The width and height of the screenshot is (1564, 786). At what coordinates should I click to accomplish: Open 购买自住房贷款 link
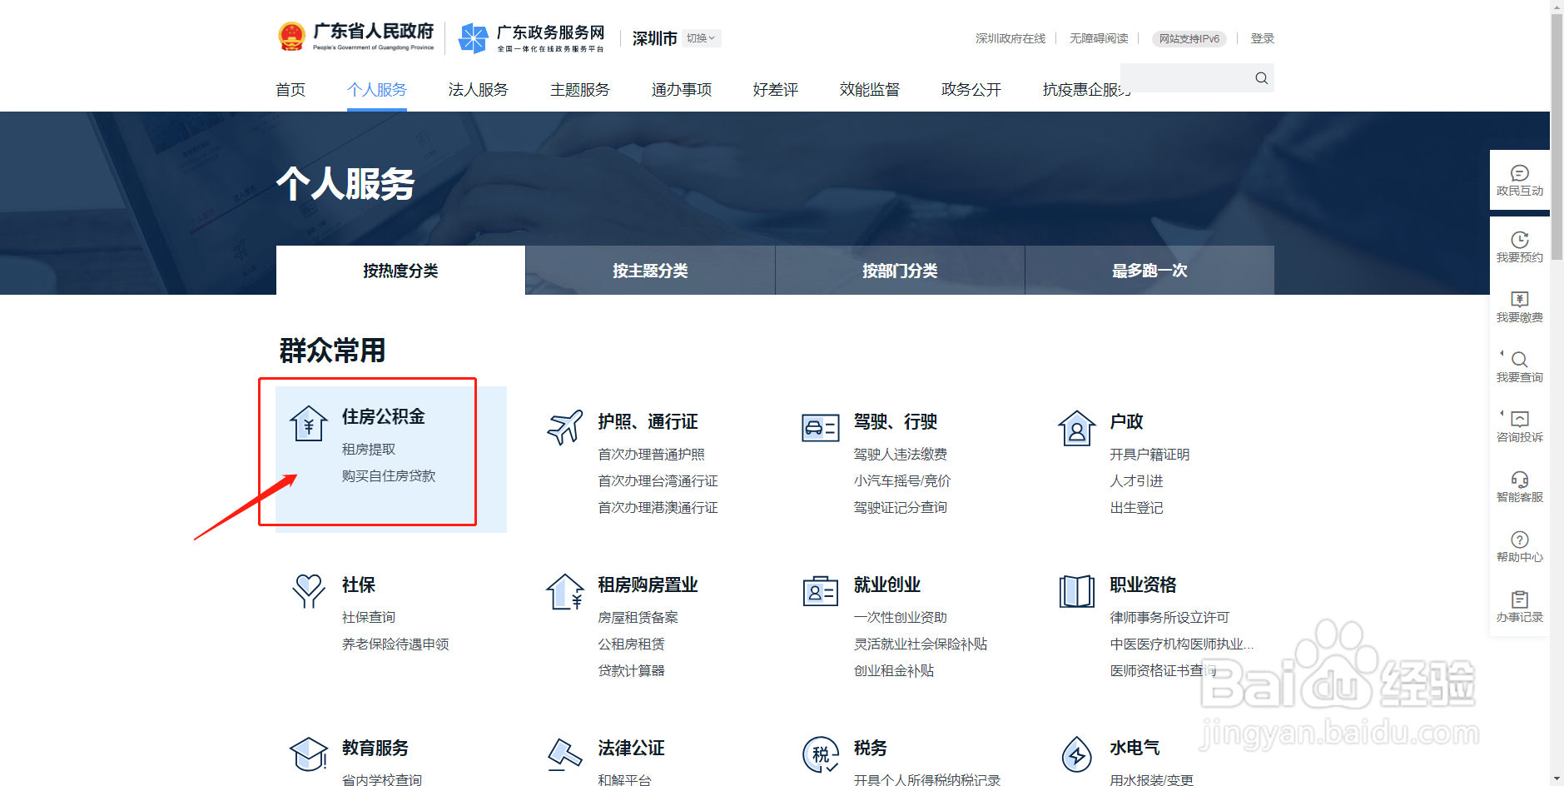(x=389, y=476)
